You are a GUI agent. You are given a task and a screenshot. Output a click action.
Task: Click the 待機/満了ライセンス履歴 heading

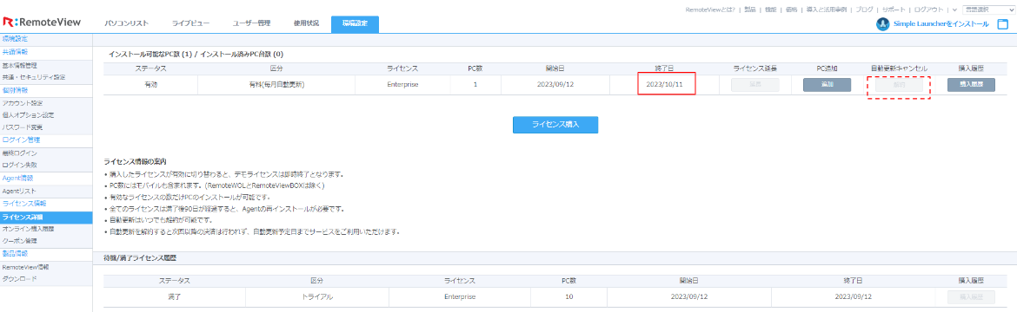click(140, 258)
